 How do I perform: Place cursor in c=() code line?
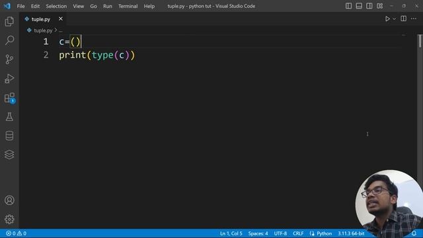(70, 42)
